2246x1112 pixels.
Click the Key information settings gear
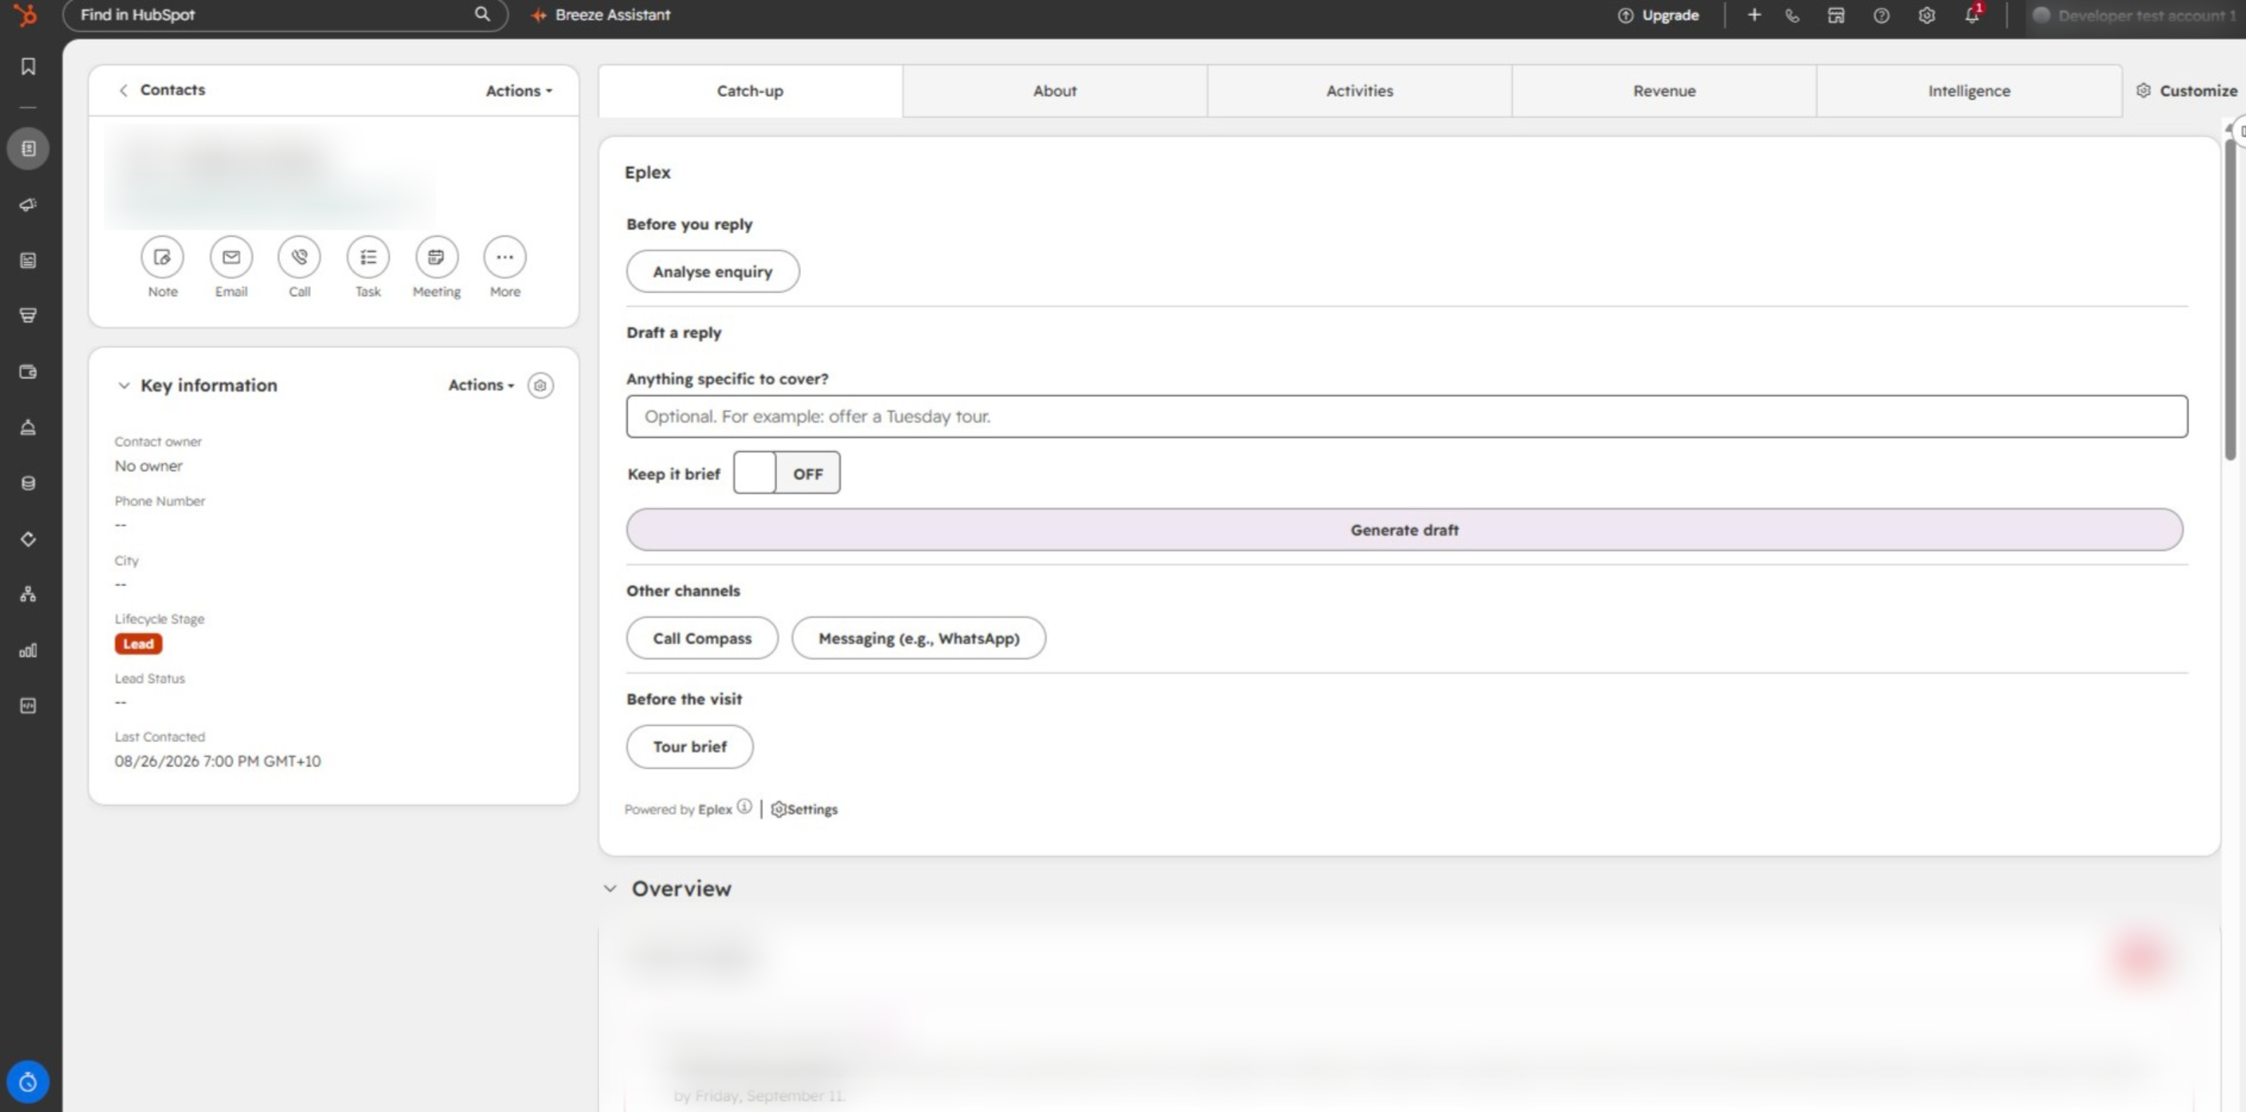pos(541,384)
